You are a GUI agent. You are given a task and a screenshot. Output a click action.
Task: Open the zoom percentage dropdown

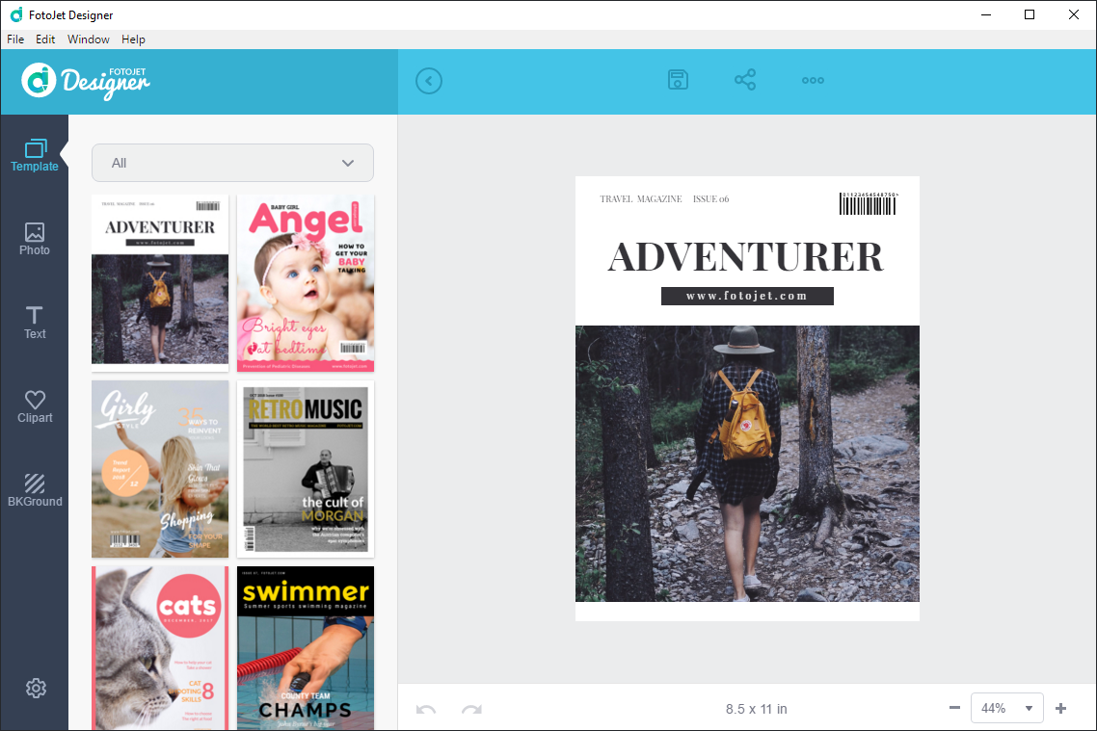(x=1007, y=707)
